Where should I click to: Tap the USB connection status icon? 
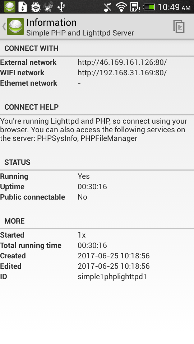[x=61, y=7]
